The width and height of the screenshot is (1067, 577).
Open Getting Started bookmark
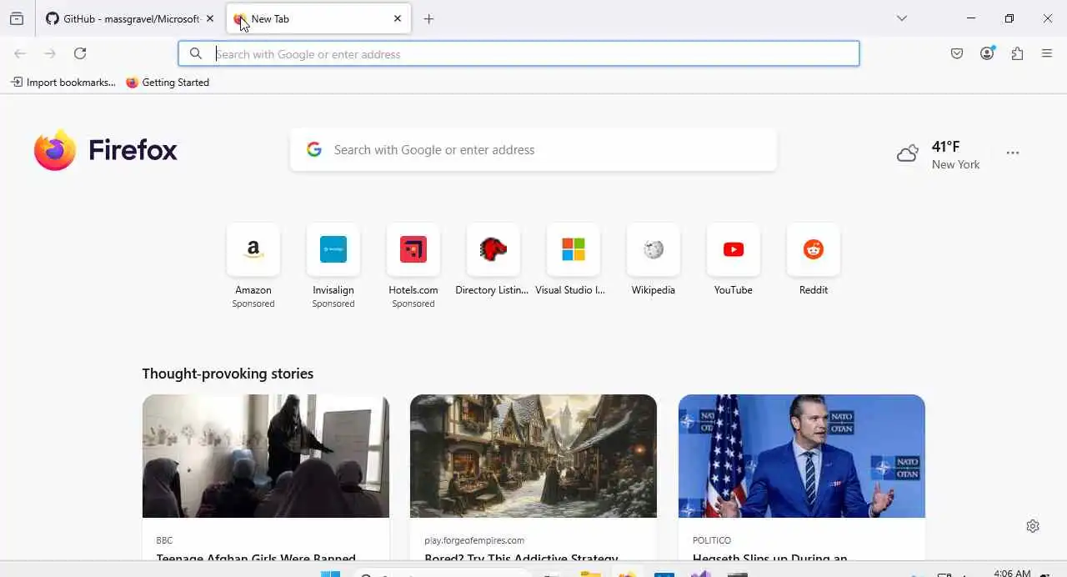[x=168, y=83]
